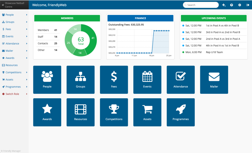Image resolution: width=252 pixels, height=153 pixels.
Task: Open the Attendance check-mark tile
Action: 181,80
